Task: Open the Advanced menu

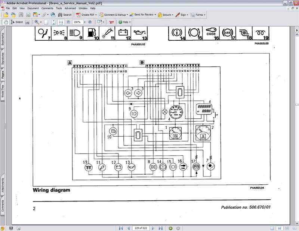Action: pos(70,8)
